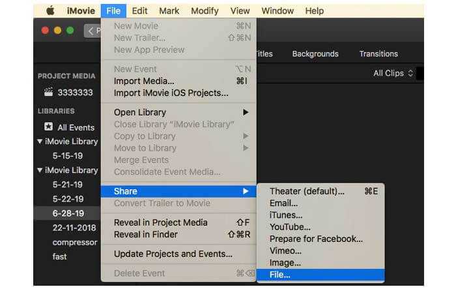This screenshot has height=289, width=456.
Task: Choose Import Media… from File menu
Action: tap(178, 81)
